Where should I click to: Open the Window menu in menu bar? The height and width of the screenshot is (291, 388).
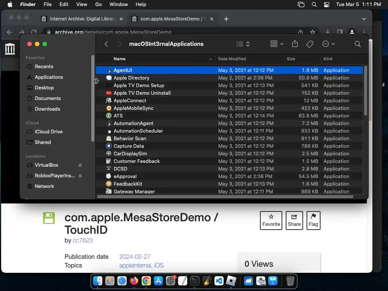tap(119, 5)
